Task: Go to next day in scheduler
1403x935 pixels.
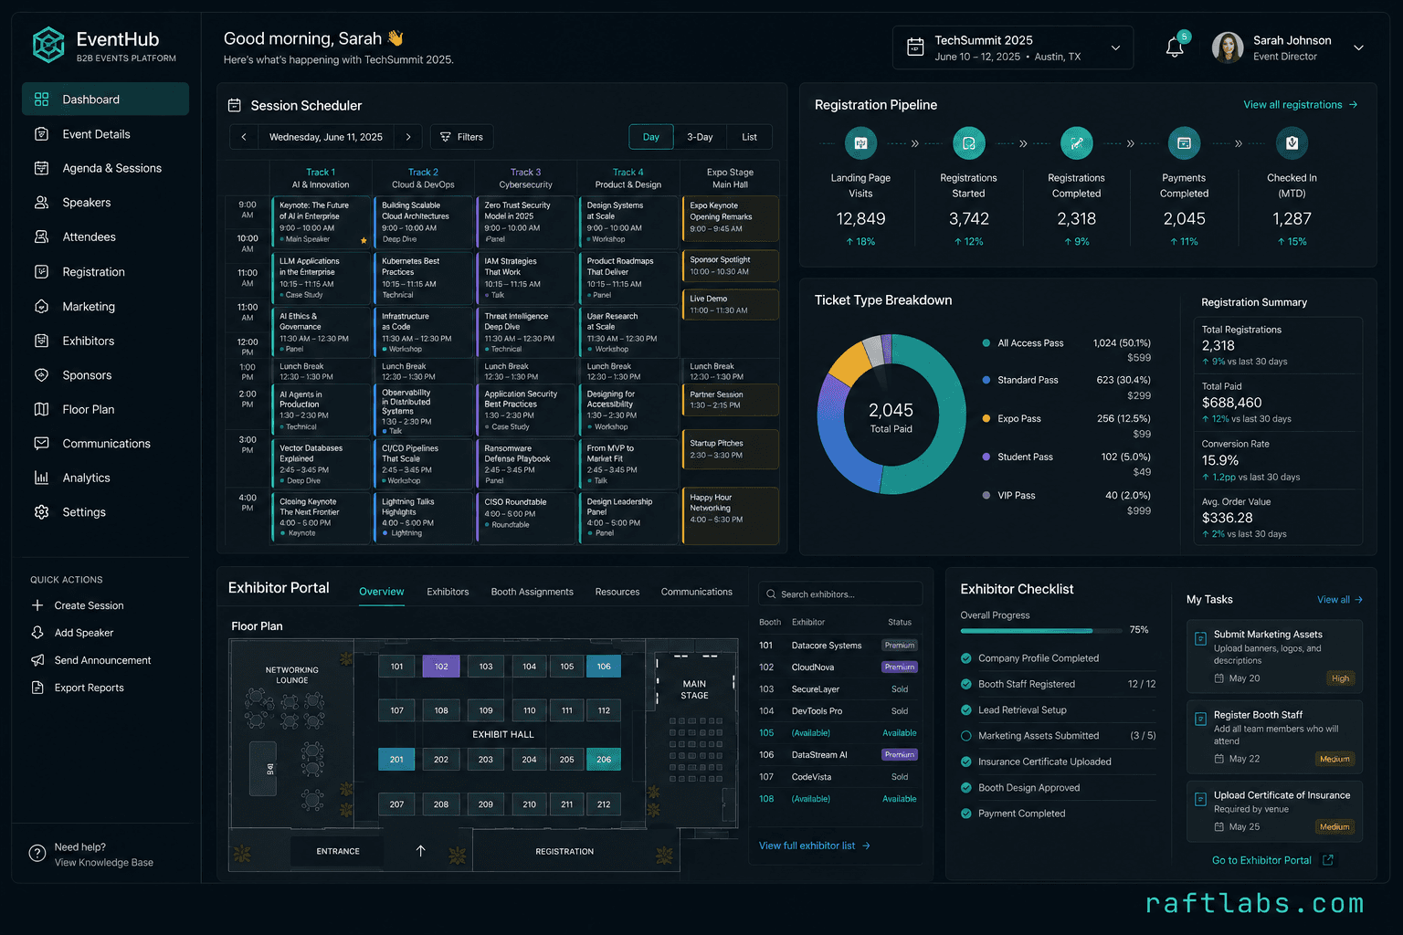Action: tap(408, 137)
